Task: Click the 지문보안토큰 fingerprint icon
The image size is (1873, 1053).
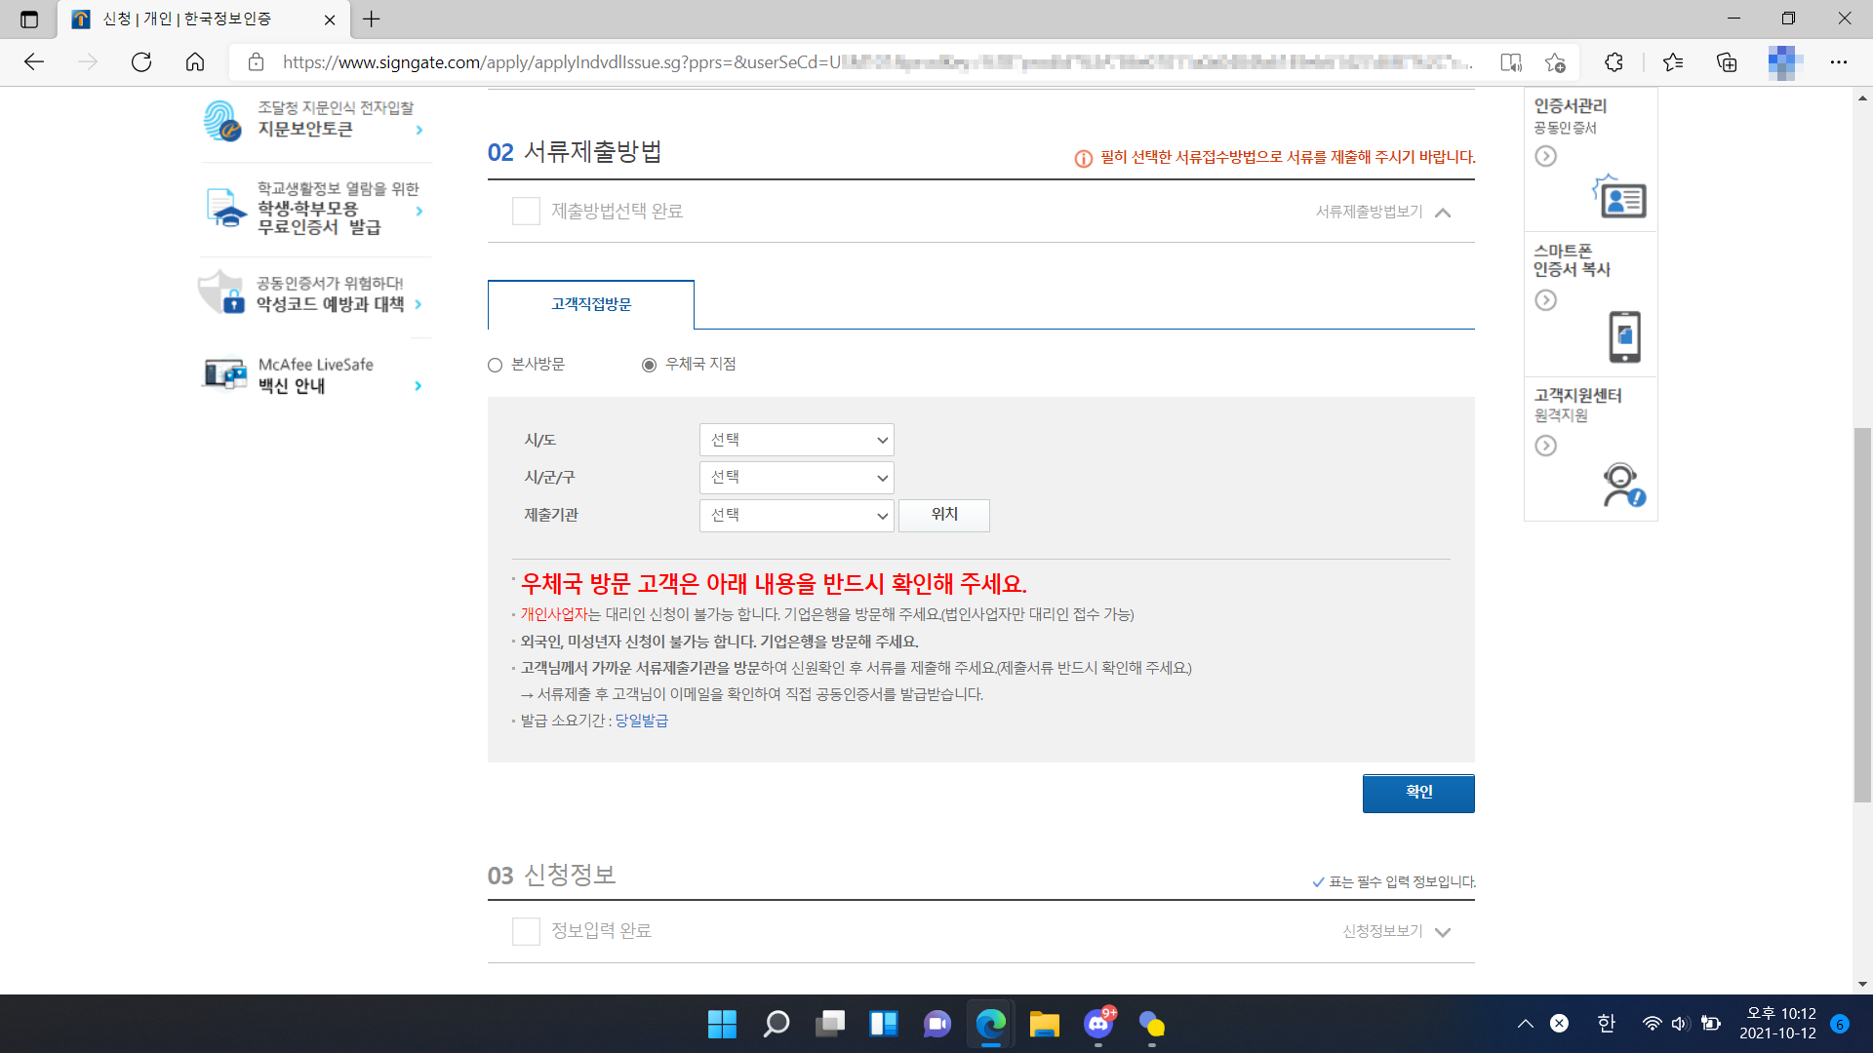Action: click(222, 120)
